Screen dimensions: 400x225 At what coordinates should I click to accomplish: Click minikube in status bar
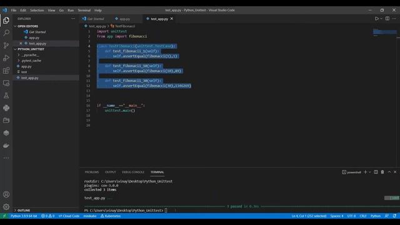(x=90, y=216)
